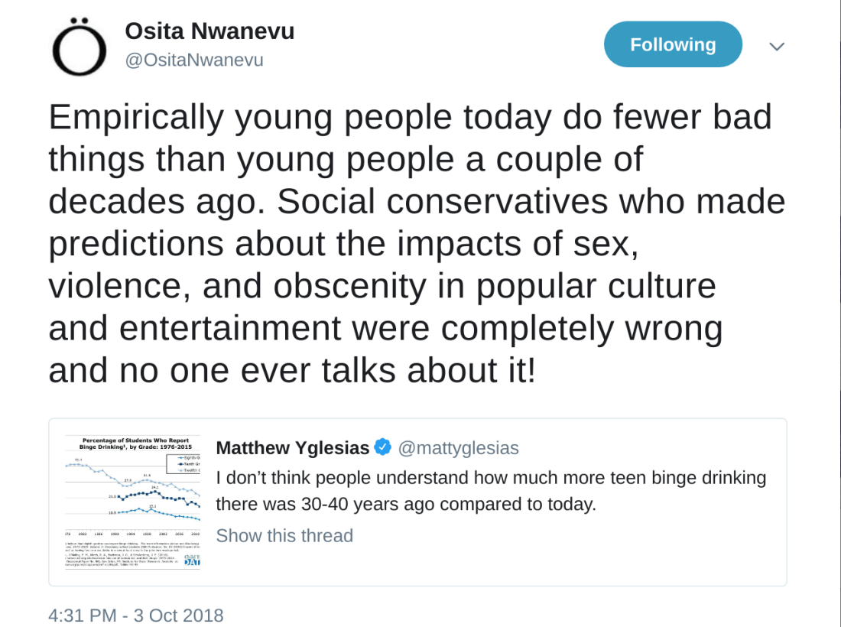Open the binge drinking chart thumbnail

(132, 502)
